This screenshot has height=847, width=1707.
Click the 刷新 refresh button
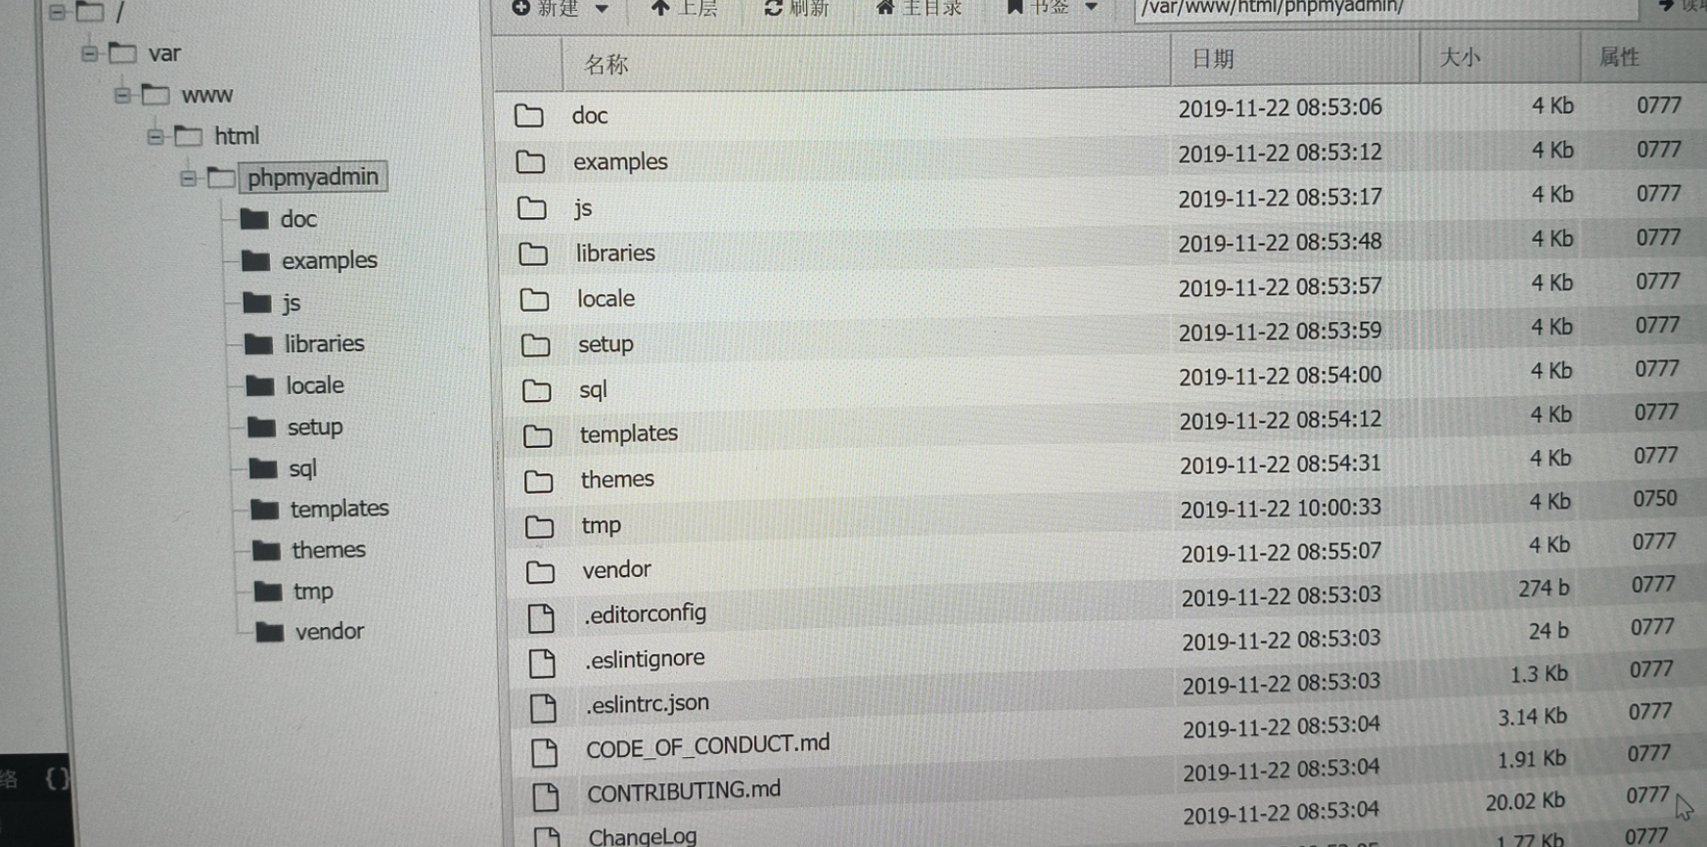coord(796,8)
